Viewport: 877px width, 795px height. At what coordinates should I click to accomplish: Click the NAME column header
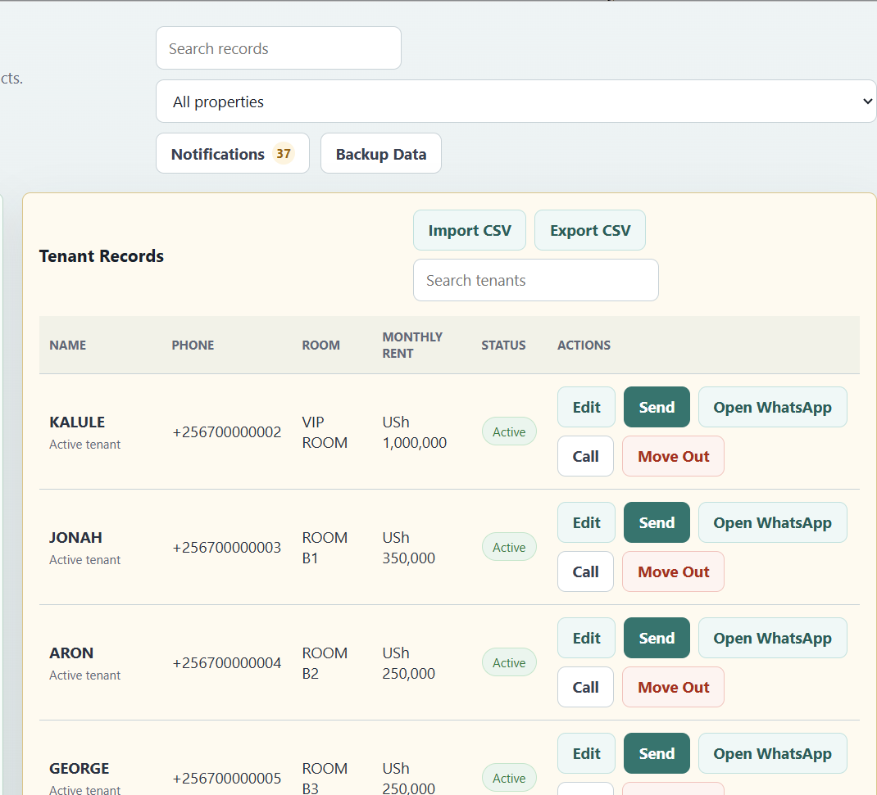[68, 345]
